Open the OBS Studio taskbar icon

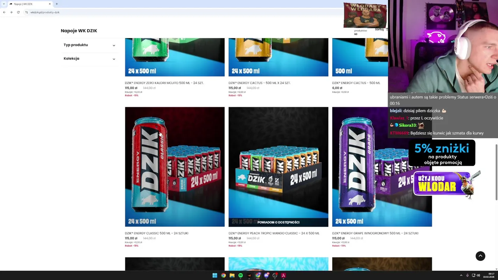[275, 275]
